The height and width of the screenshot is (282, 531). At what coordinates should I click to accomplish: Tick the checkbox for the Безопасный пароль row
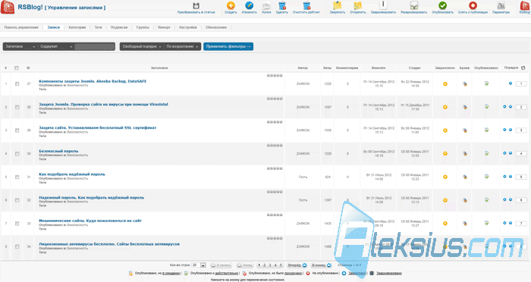[17, 154]
